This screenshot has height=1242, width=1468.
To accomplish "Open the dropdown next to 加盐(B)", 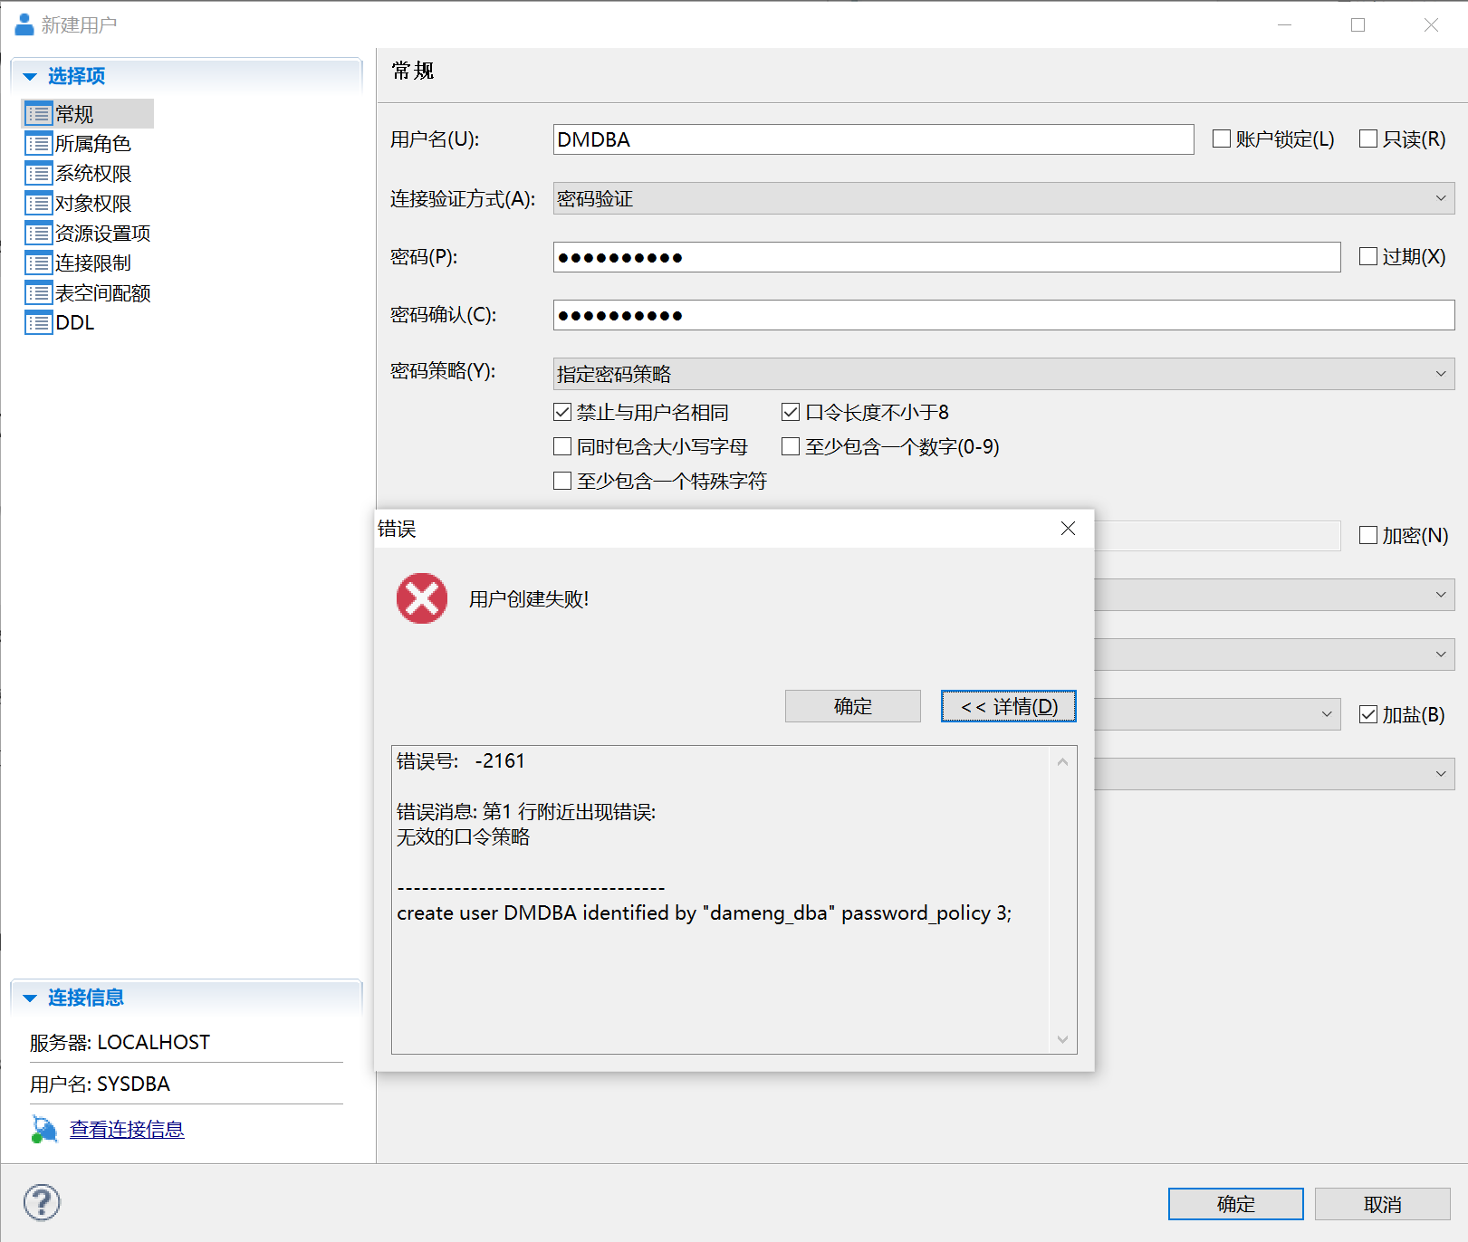I will tap(1217, 714).
